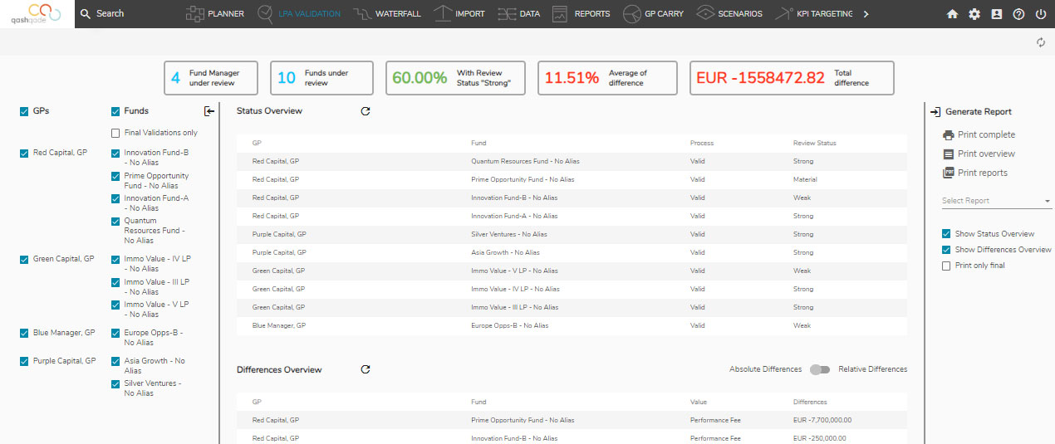Click EUR -7,700,000.00 difference value
The image size is (1055, 444).
point(822,420)
